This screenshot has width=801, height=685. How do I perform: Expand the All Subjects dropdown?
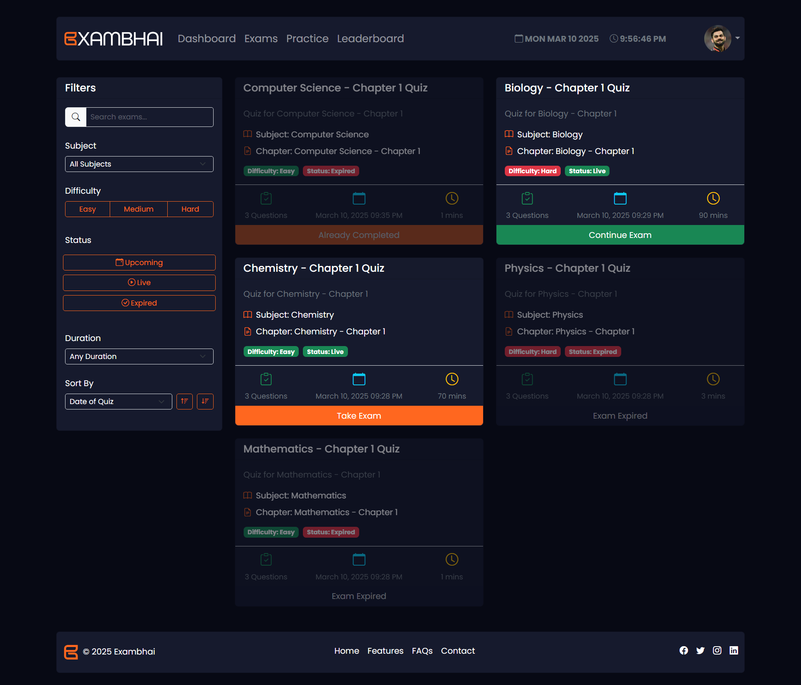pyautogui.click(x=139, y=164)
